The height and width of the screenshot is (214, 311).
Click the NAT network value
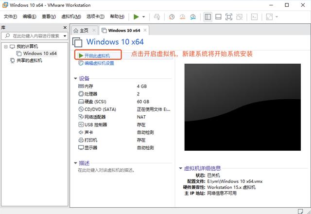[x=141, y=117]
